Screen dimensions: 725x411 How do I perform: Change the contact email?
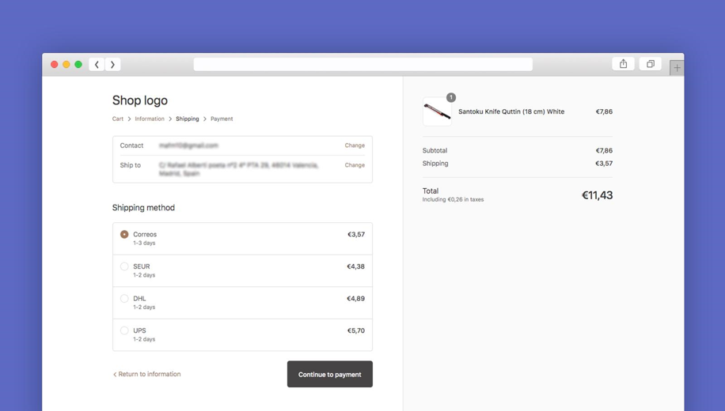[x=355, y=145]
